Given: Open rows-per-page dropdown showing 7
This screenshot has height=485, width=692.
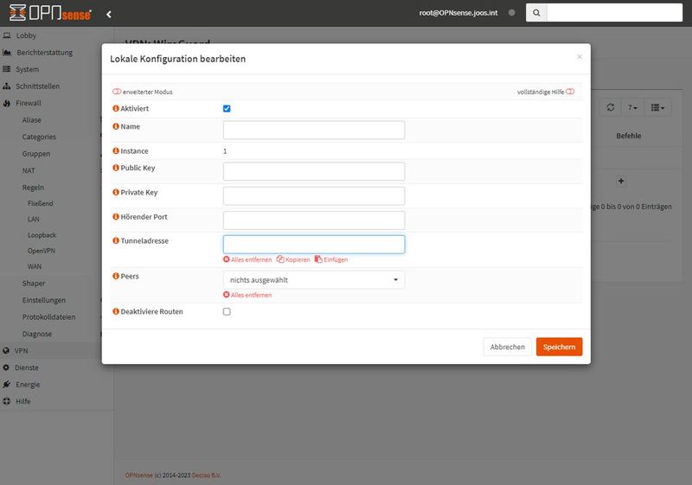Looking at the screenshot, I should pos(632,107).
